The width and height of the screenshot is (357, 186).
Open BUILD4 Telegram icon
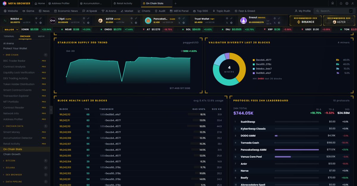[x=40, y=23]
